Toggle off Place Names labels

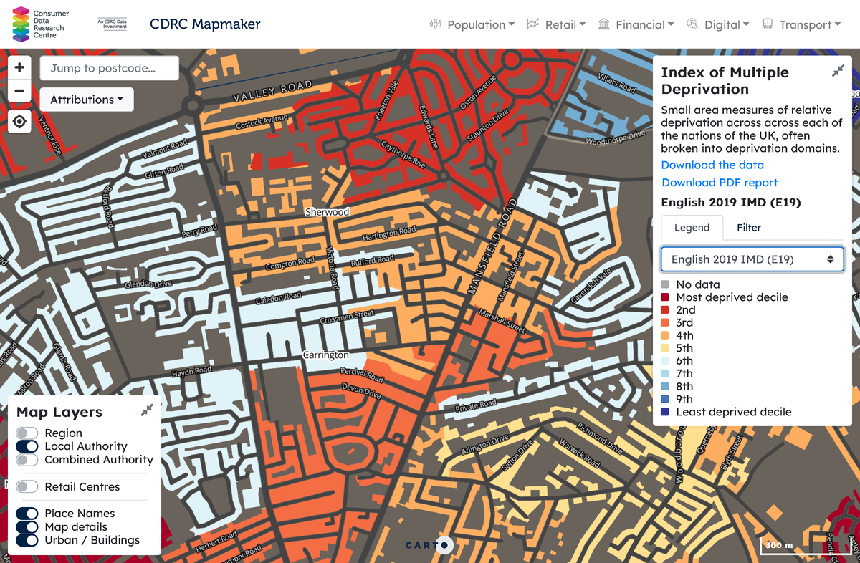pos(27,513)
